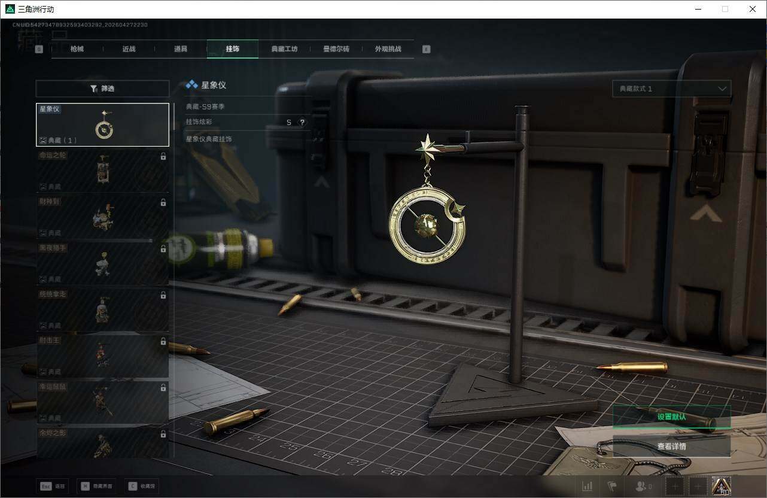Click the flag icon in bottom bar
The height and width of the screenshot is (498, 767).
point(612,486)
